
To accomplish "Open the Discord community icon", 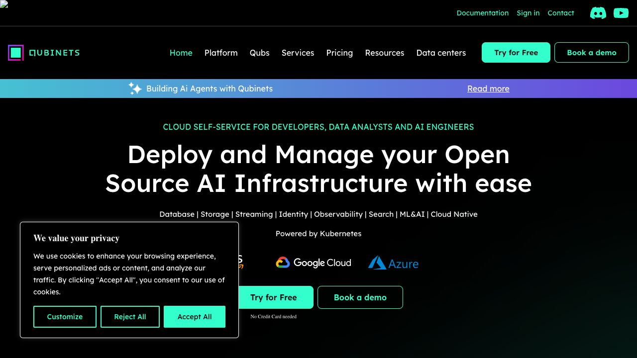I will [x=598, y=13].
